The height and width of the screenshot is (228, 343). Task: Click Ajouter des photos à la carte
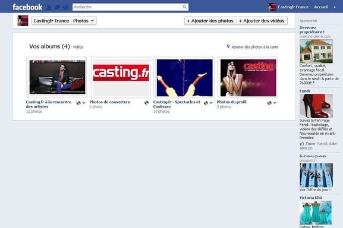tap(255, 47)
